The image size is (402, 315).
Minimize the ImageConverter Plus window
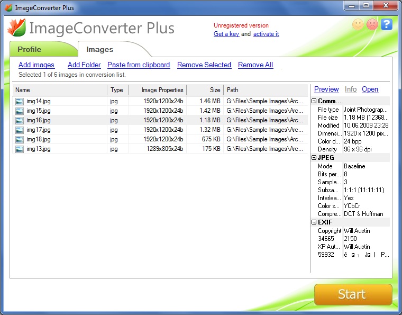(x=352, y=6)
